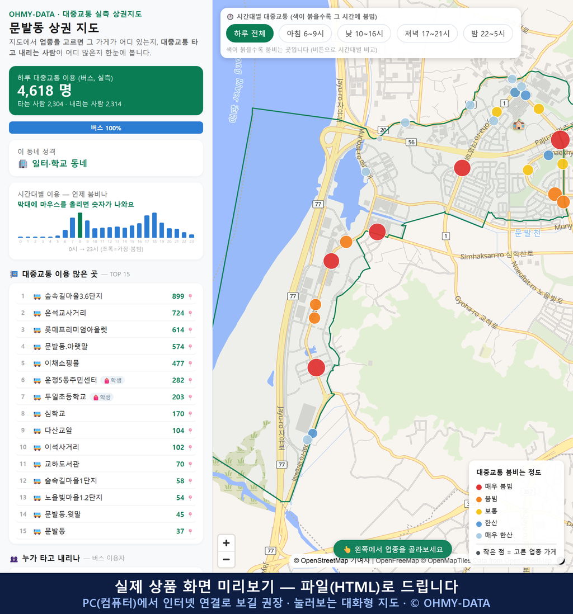573x614 pixels.
Task: Select 은석교사거리 in the TOP 15 list
Action: point(106,313)
